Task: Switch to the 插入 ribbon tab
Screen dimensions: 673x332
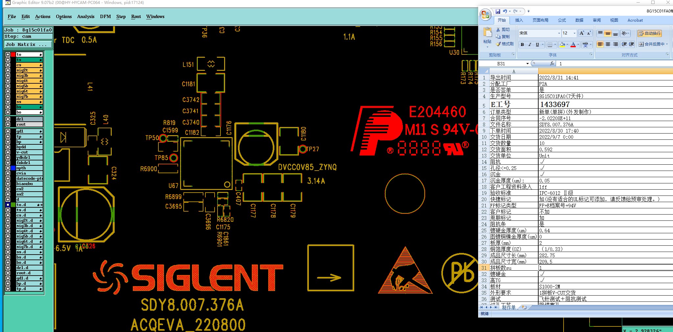Action: point(519,20)
